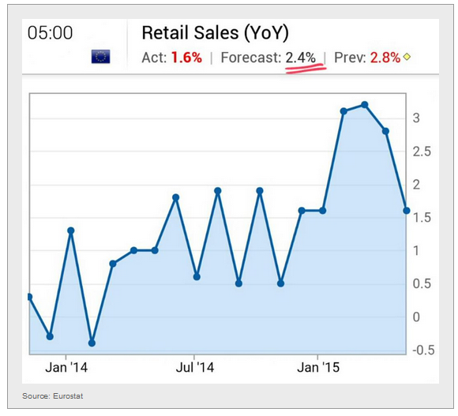Click the 2.5 y-axis label
458x416 pixels.
(422, 152)
